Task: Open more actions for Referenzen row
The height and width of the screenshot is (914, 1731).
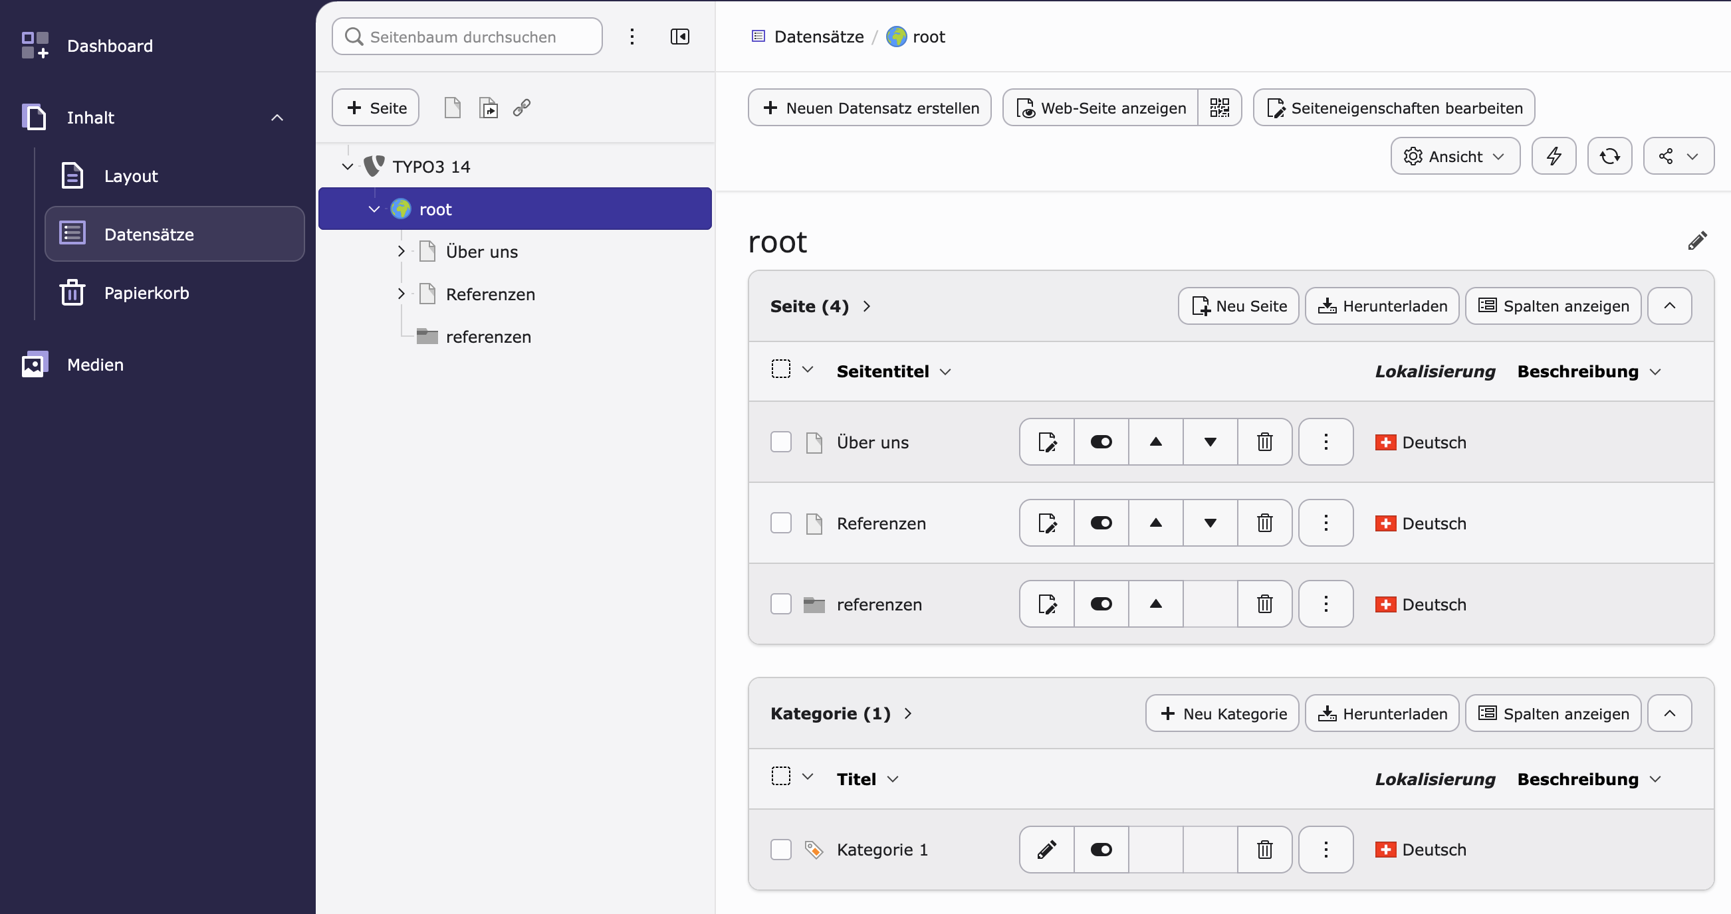Action: coord(1326,523)
